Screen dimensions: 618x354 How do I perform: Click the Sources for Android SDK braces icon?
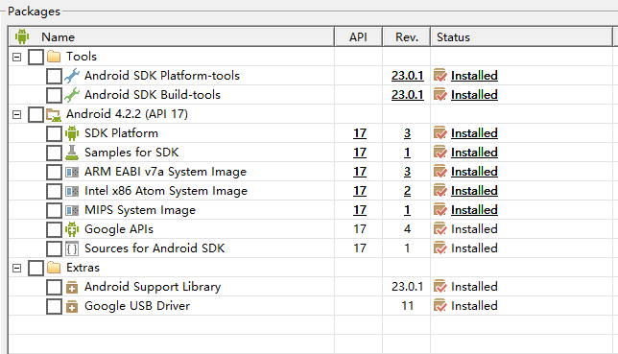click(x=72, y=248)
